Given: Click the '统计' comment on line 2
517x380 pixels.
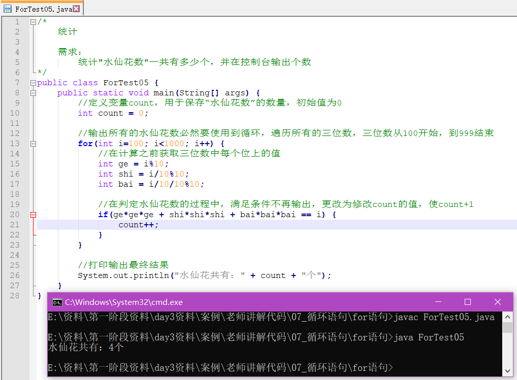Looking at the screenshot, I should coord(68,31).
